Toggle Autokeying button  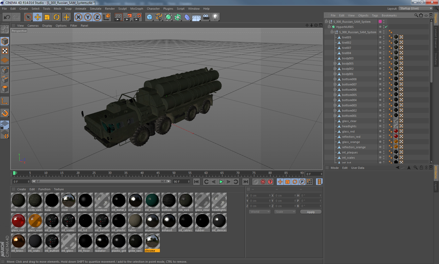pos(263,182)
